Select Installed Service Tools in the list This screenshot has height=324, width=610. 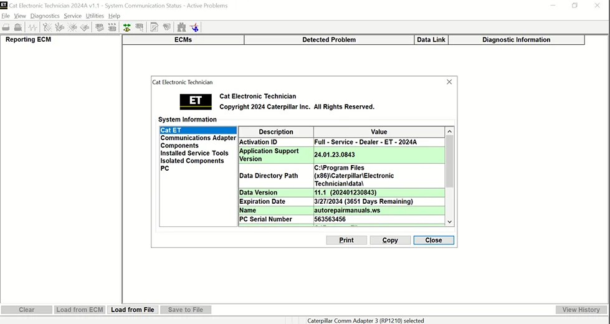[x=194, y=153]
